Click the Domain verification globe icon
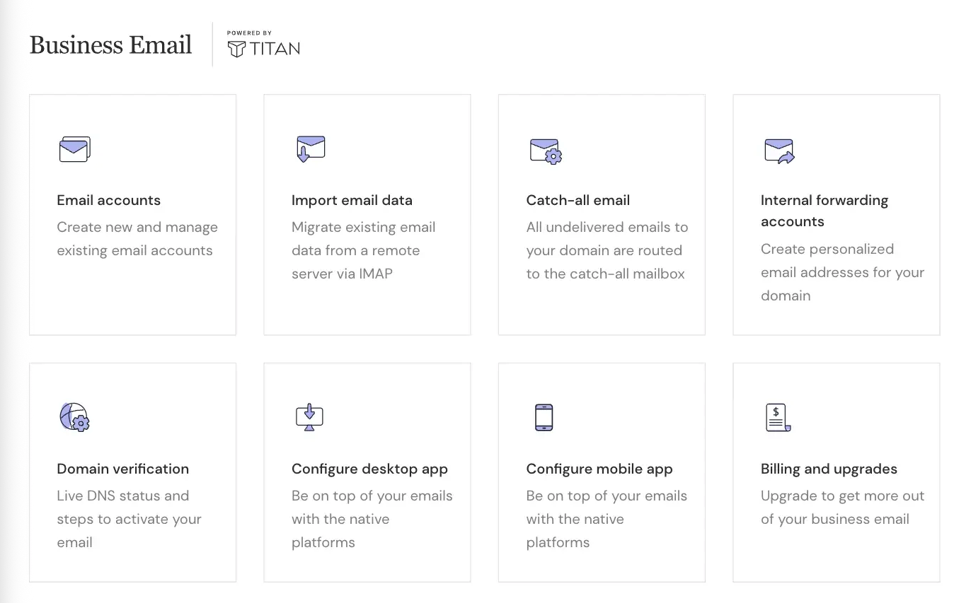The height and width of the screenshot is (603, 971). [74, 417]
